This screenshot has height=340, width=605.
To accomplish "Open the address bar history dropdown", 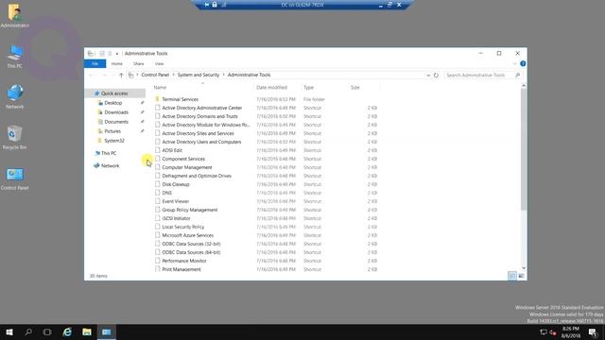I will pyautogui.click(x=428, y=76).
